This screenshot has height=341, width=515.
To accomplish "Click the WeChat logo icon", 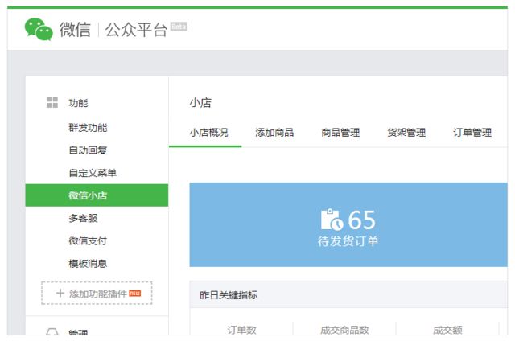I will tap(39, 30).
